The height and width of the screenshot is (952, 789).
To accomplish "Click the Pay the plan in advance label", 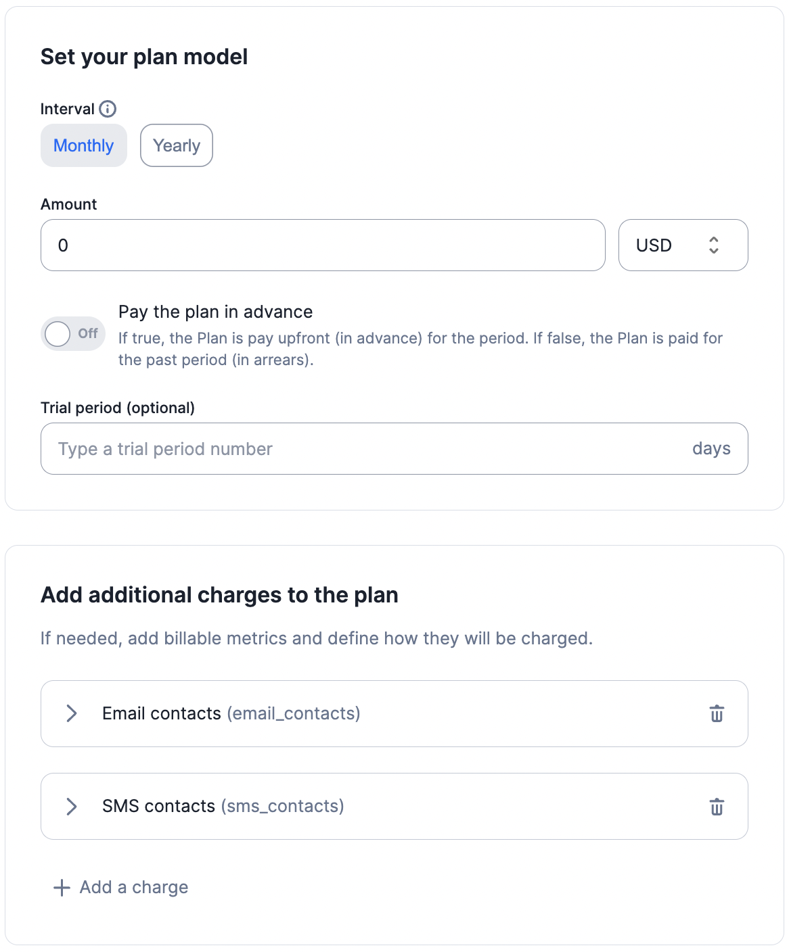I will 216,312.
